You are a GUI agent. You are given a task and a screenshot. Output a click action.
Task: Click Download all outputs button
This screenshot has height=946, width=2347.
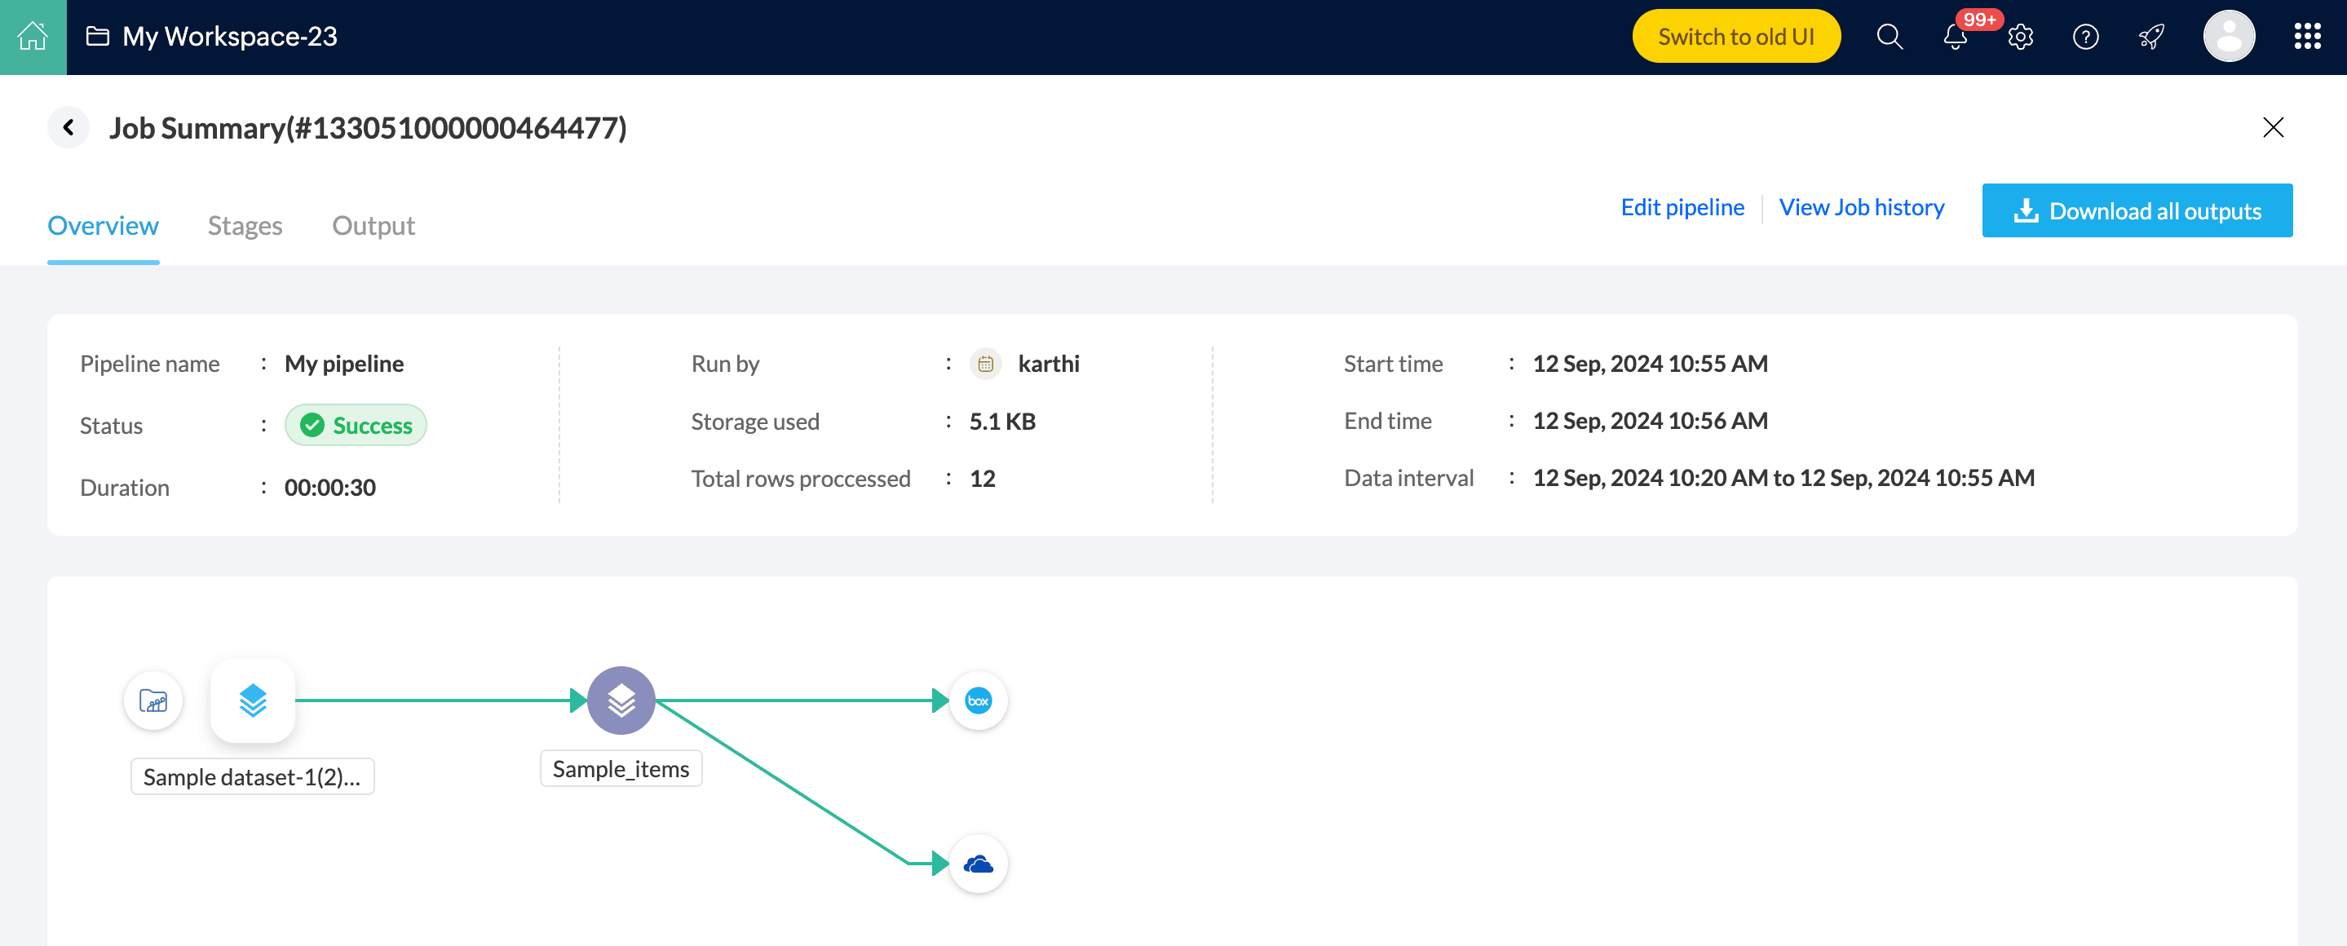click(2137, 210)
